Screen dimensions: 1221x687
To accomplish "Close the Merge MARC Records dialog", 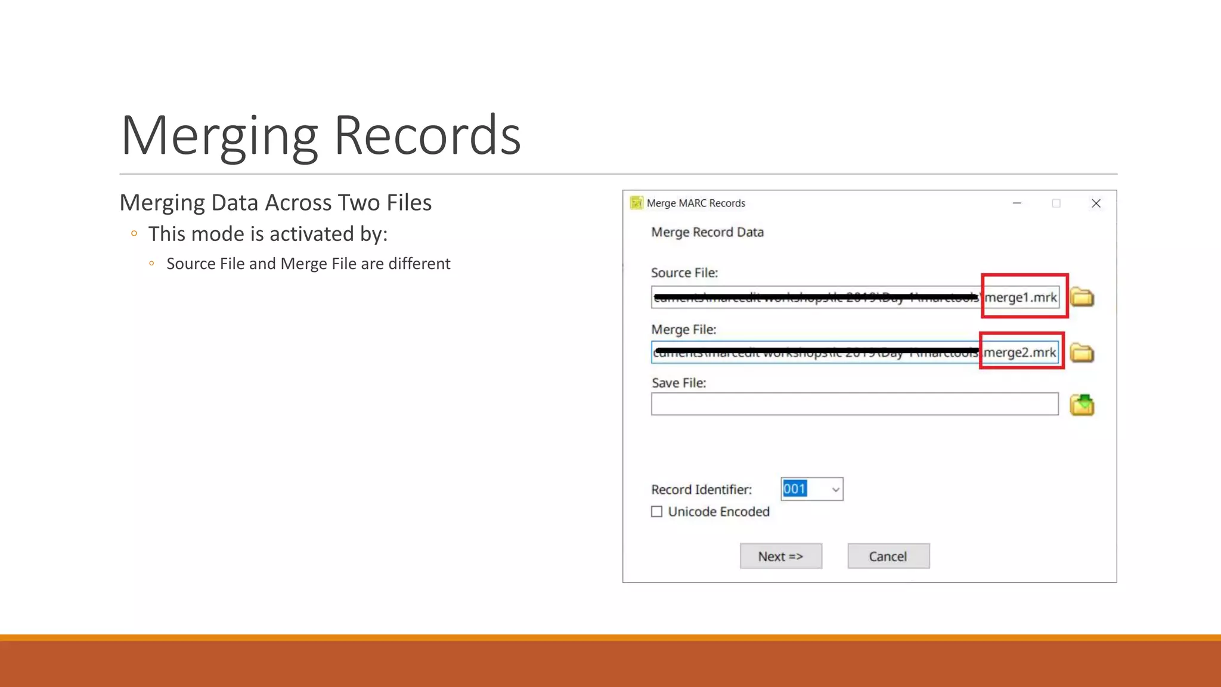I will (x=1096, y=203).
